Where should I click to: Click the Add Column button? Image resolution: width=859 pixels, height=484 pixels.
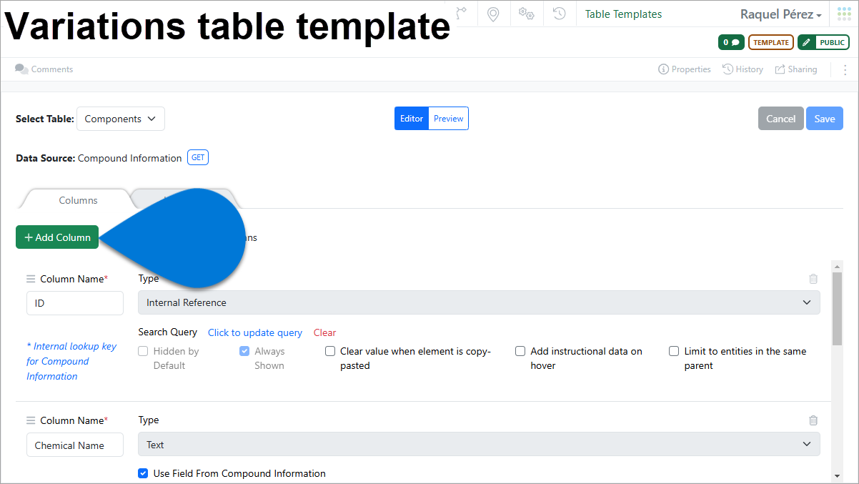pos(57,237)
